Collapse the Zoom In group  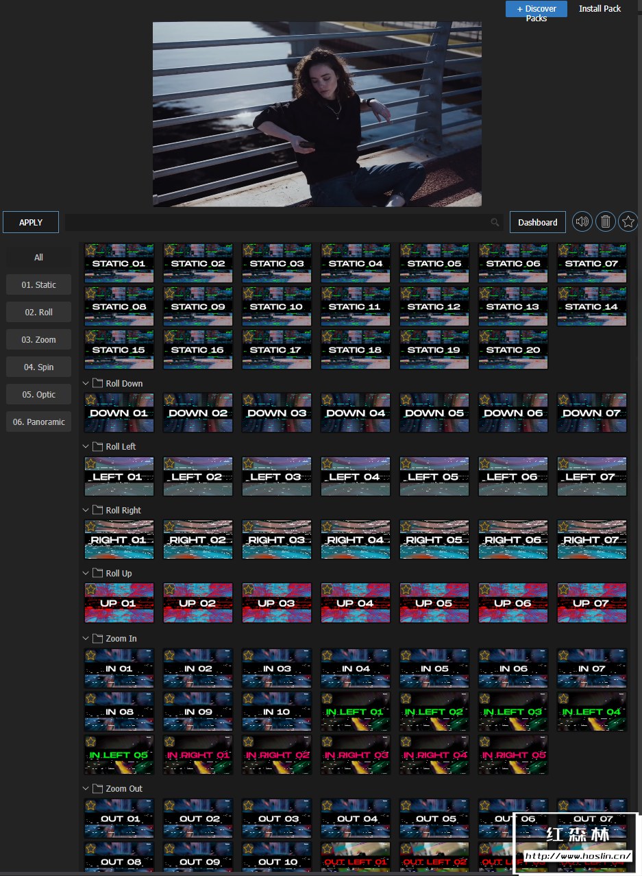[x=86, y=638]
